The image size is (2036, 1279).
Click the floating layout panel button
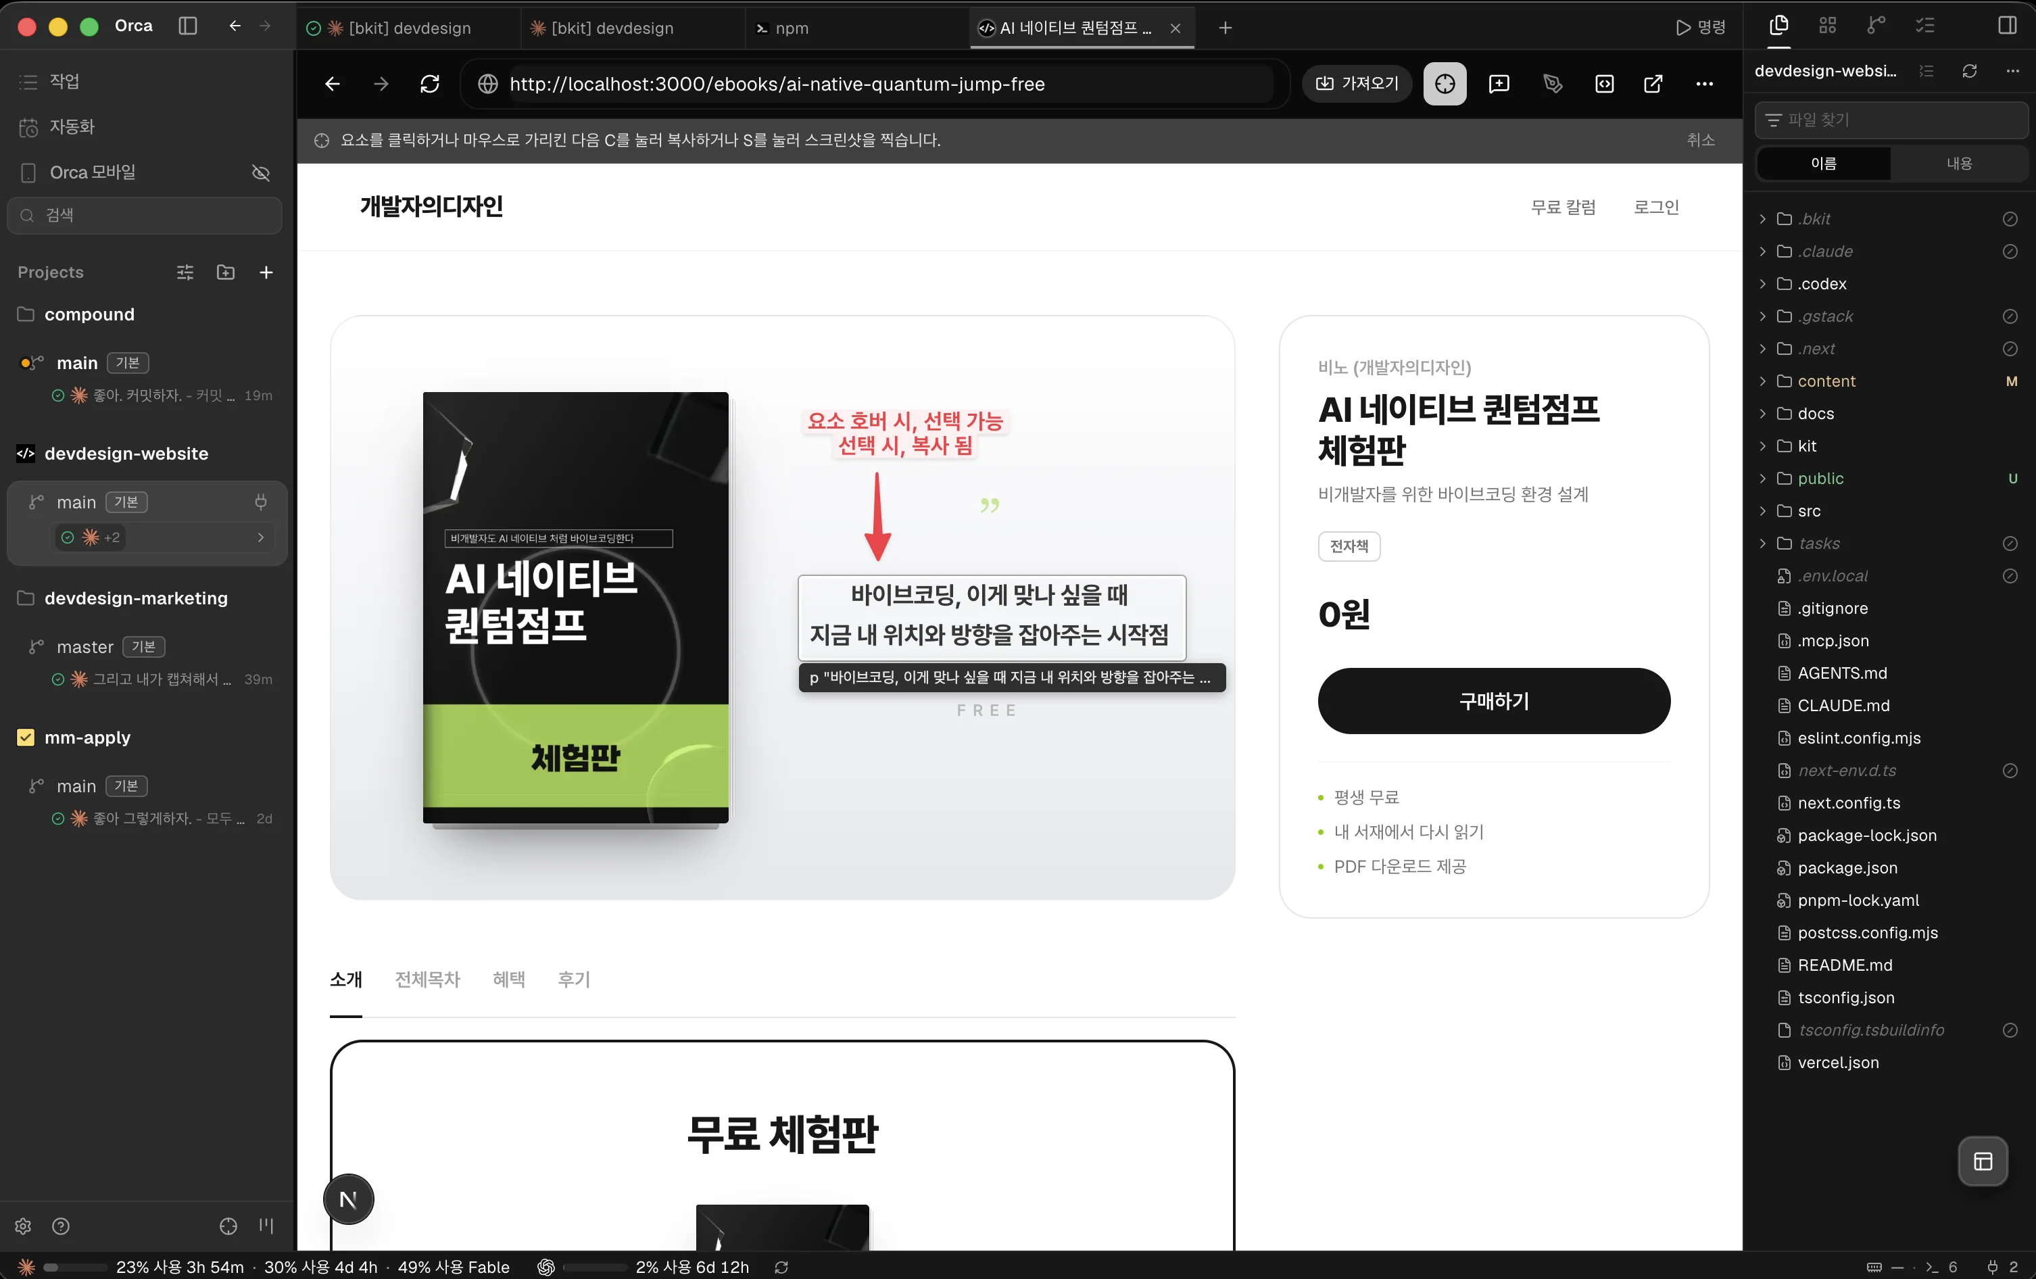[1983, 1161]
